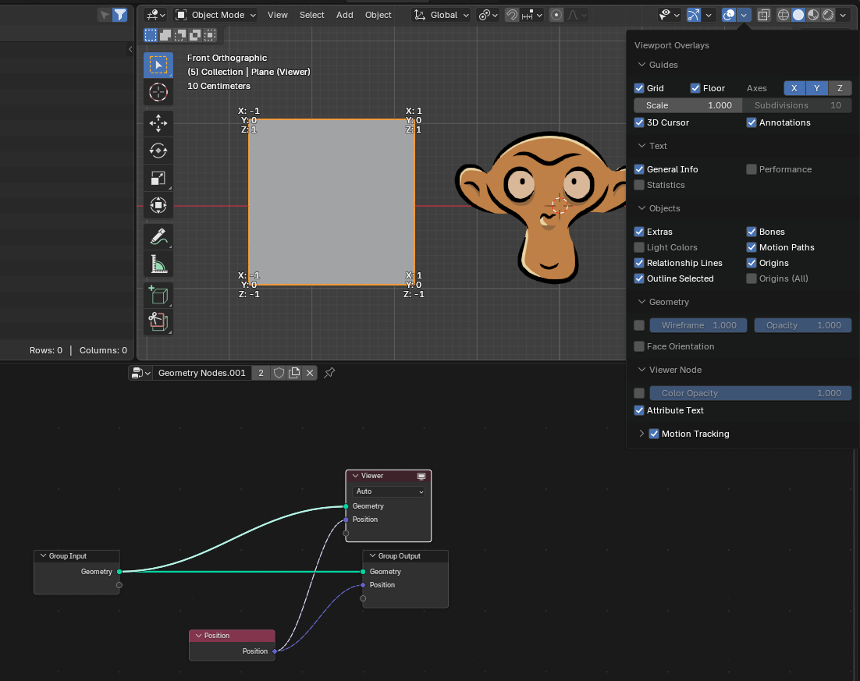
Task: Click the spreadsheet filter funnel icon
Action: point(119,15)
